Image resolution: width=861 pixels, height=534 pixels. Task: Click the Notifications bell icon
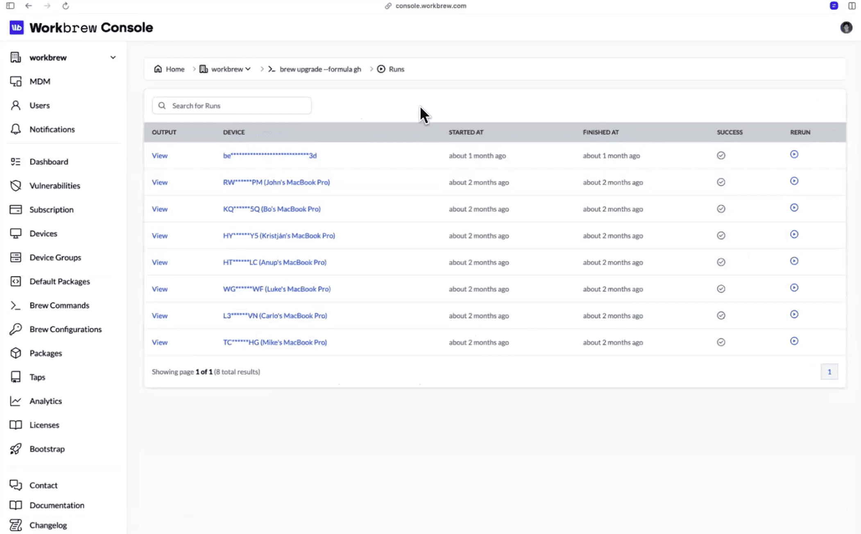[16, 129]
